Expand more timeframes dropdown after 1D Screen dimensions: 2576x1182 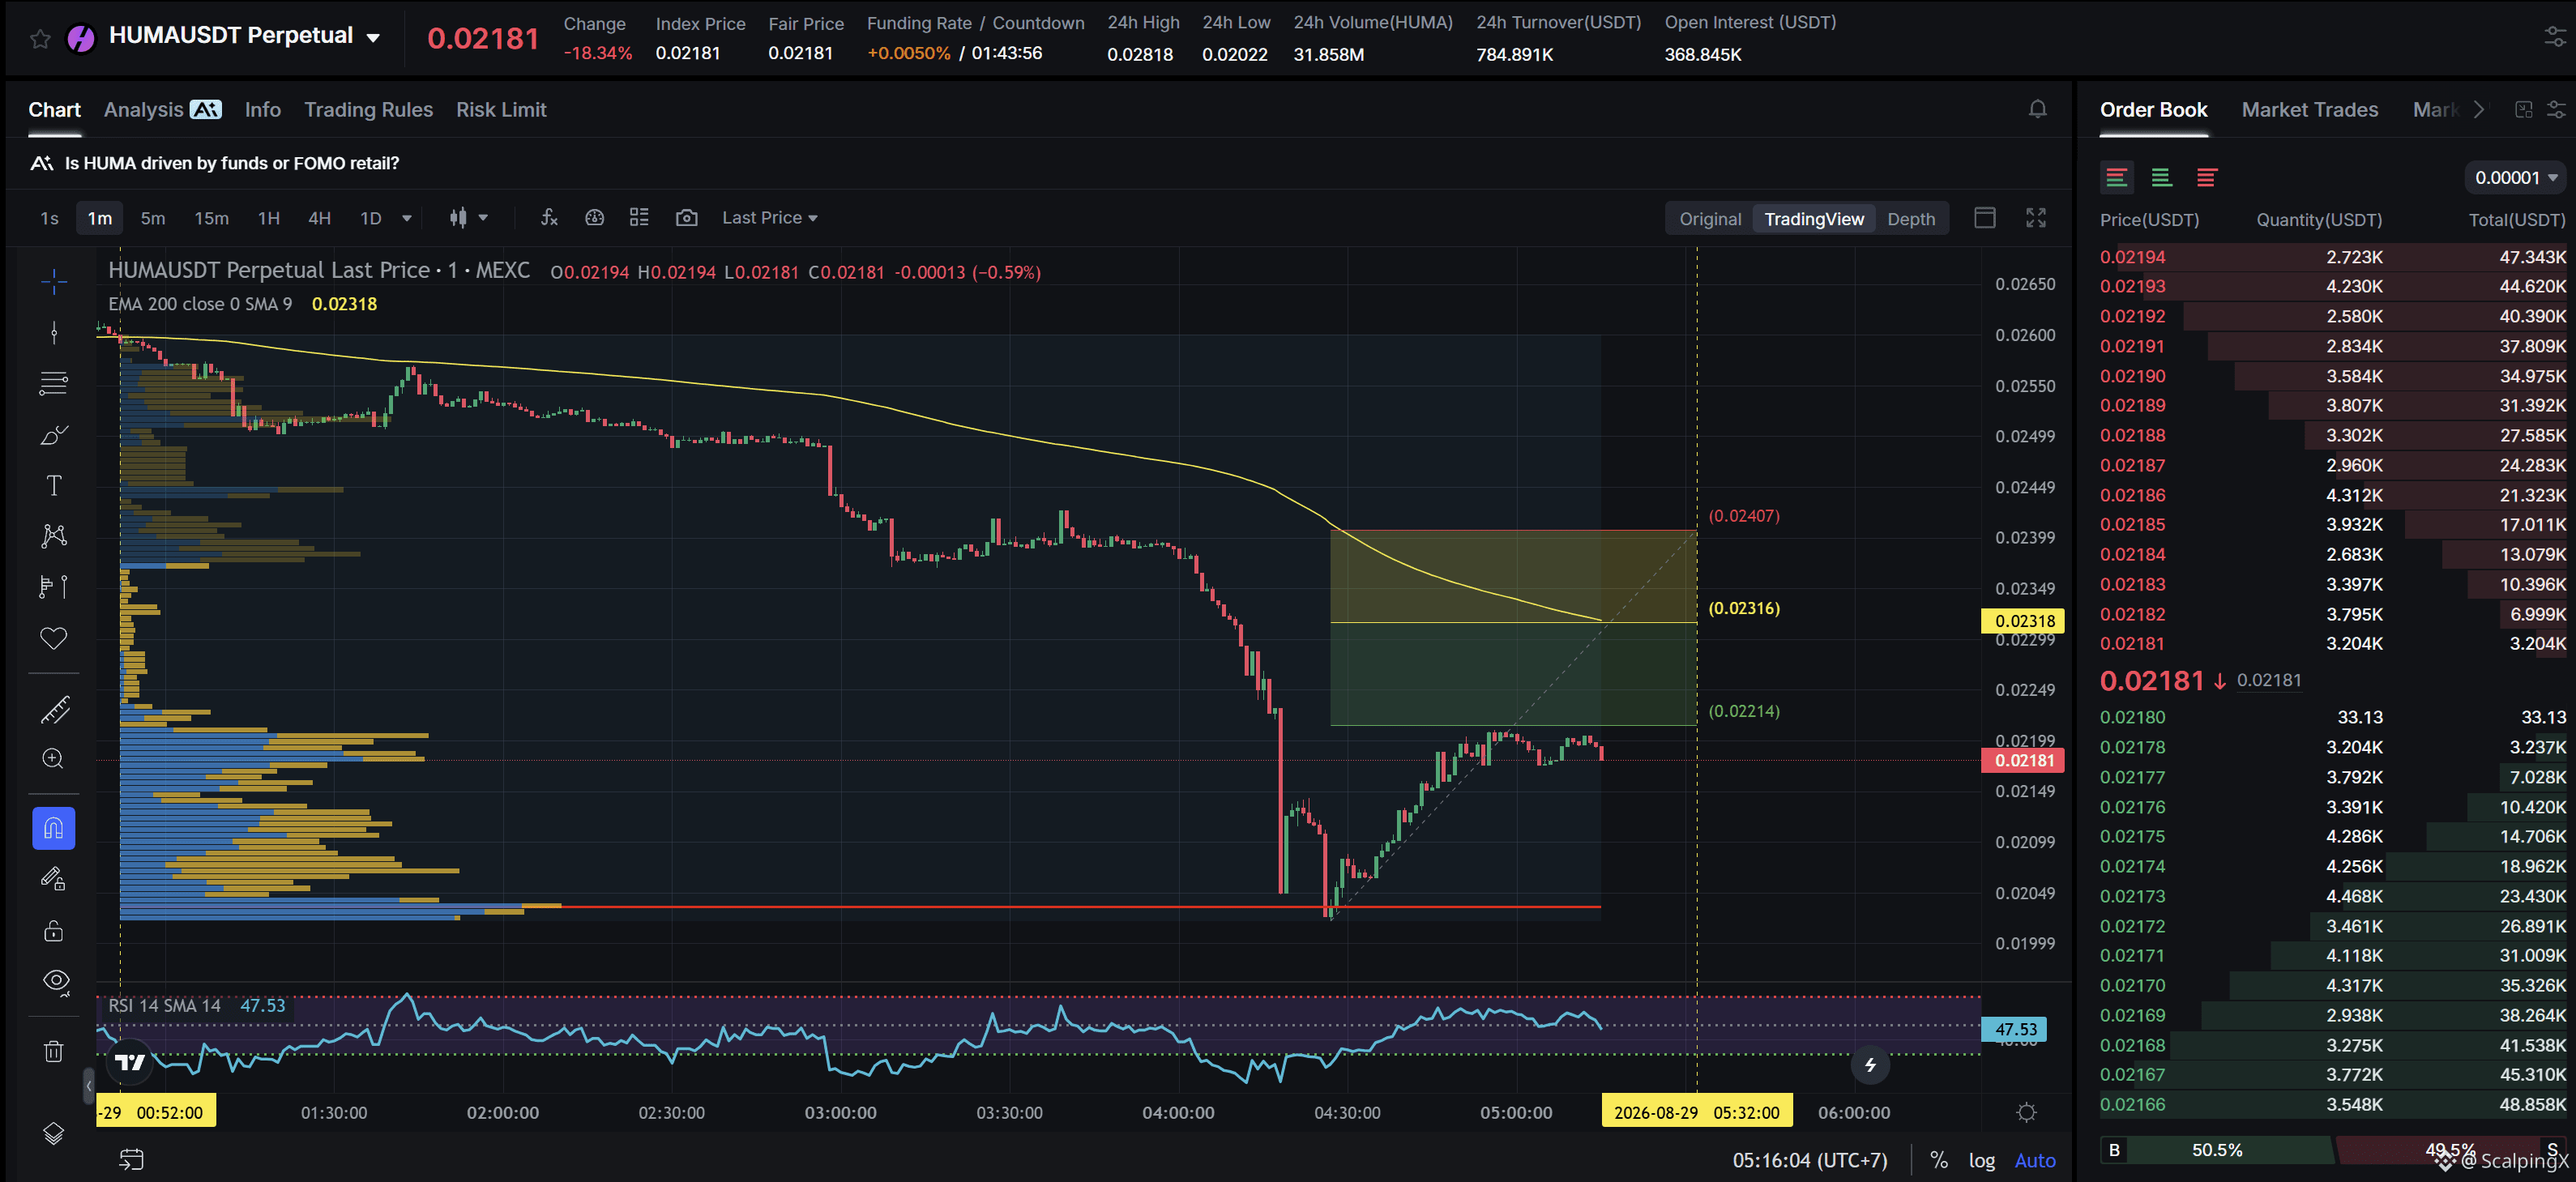[x=407, y=218]
